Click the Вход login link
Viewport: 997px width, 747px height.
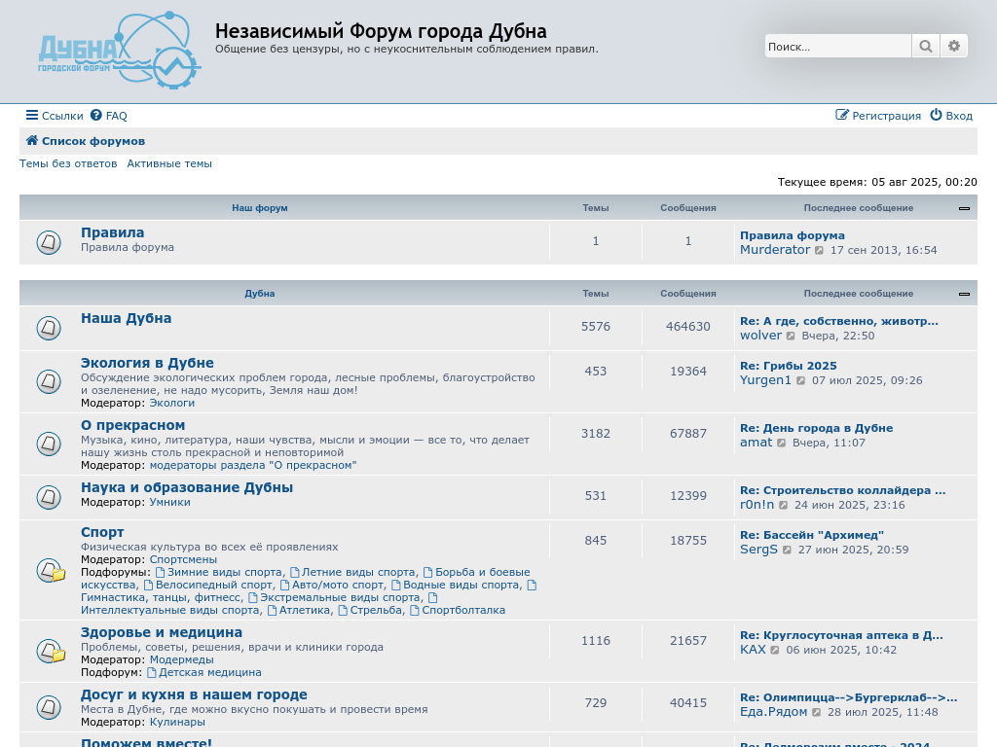951,116
